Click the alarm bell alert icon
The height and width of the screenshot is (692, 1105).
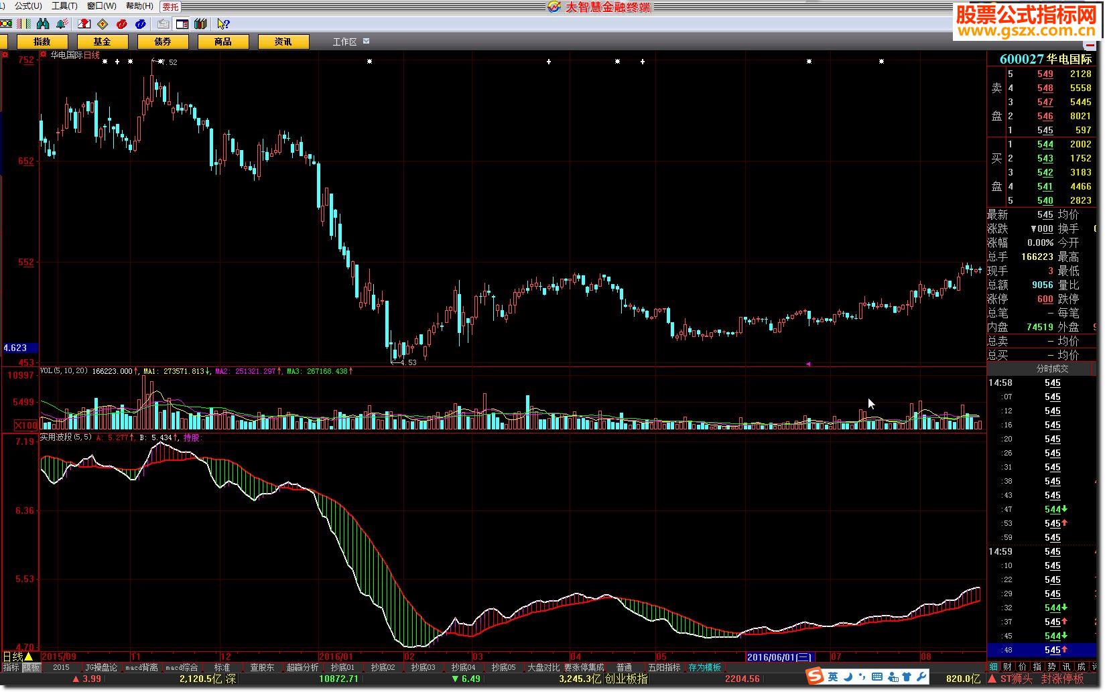(x=62, y=24)
